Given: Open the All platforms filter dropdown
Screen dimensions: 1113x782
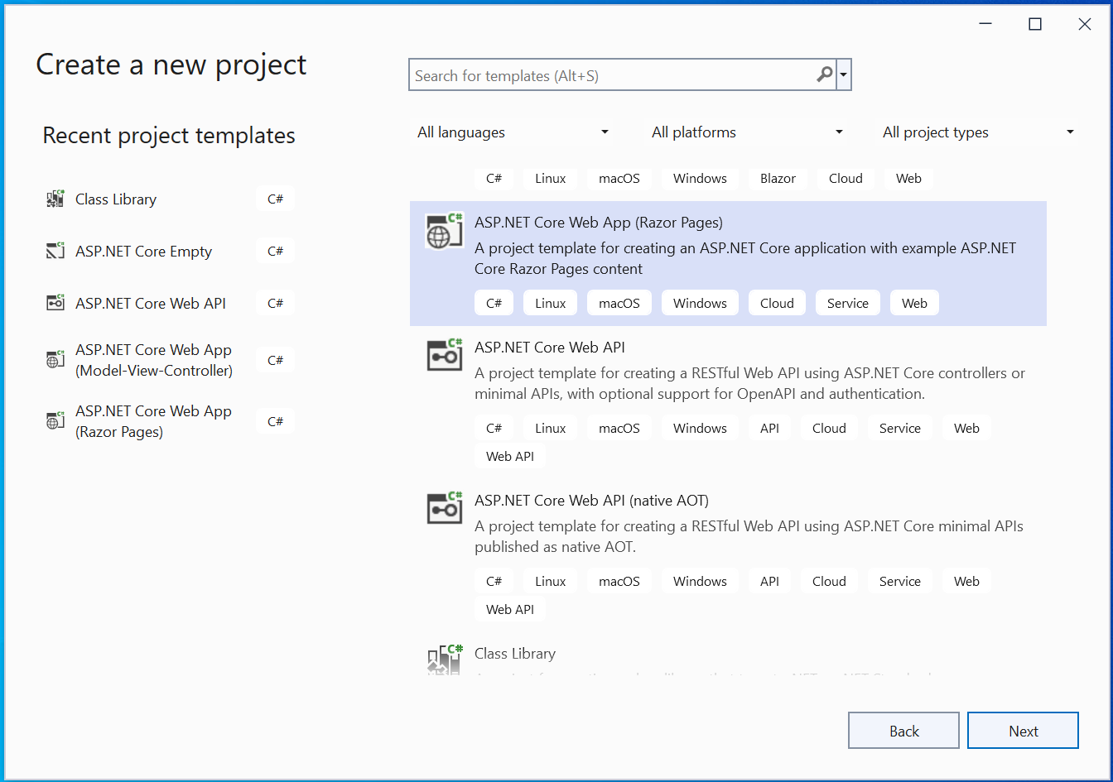Looking at the screenshot, I should click(747, 132).
